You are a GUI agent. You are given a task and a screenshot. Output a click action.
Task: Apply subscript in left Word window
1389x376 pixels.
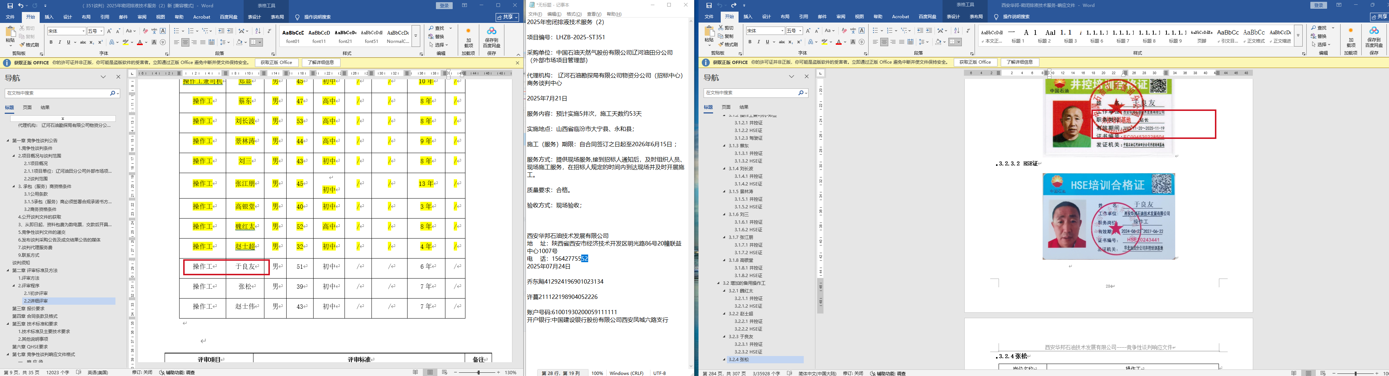(92, 42)
